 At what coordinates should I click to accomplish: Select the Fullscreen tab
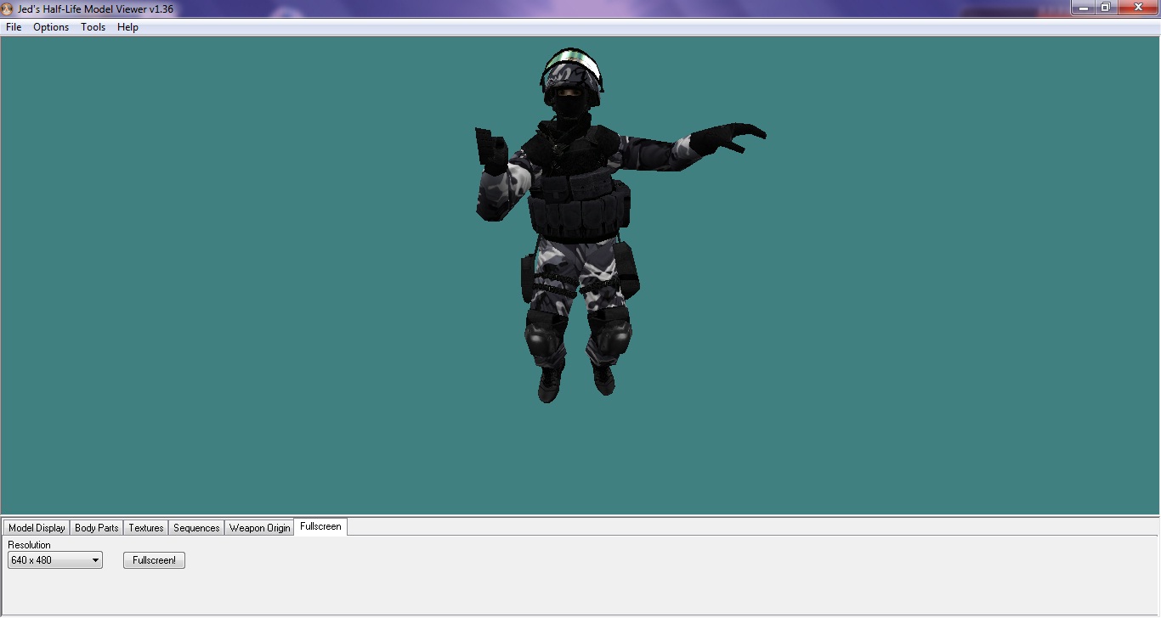point(320,526)
